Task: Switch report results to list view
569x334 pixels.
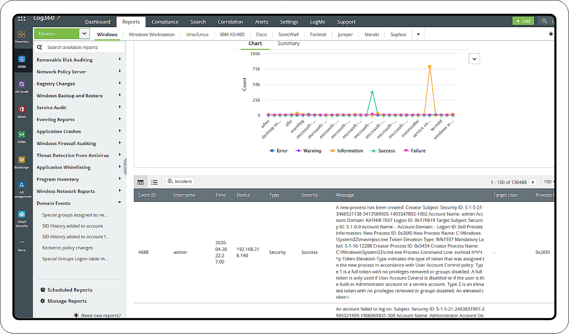Action: (x=154, y=182)
